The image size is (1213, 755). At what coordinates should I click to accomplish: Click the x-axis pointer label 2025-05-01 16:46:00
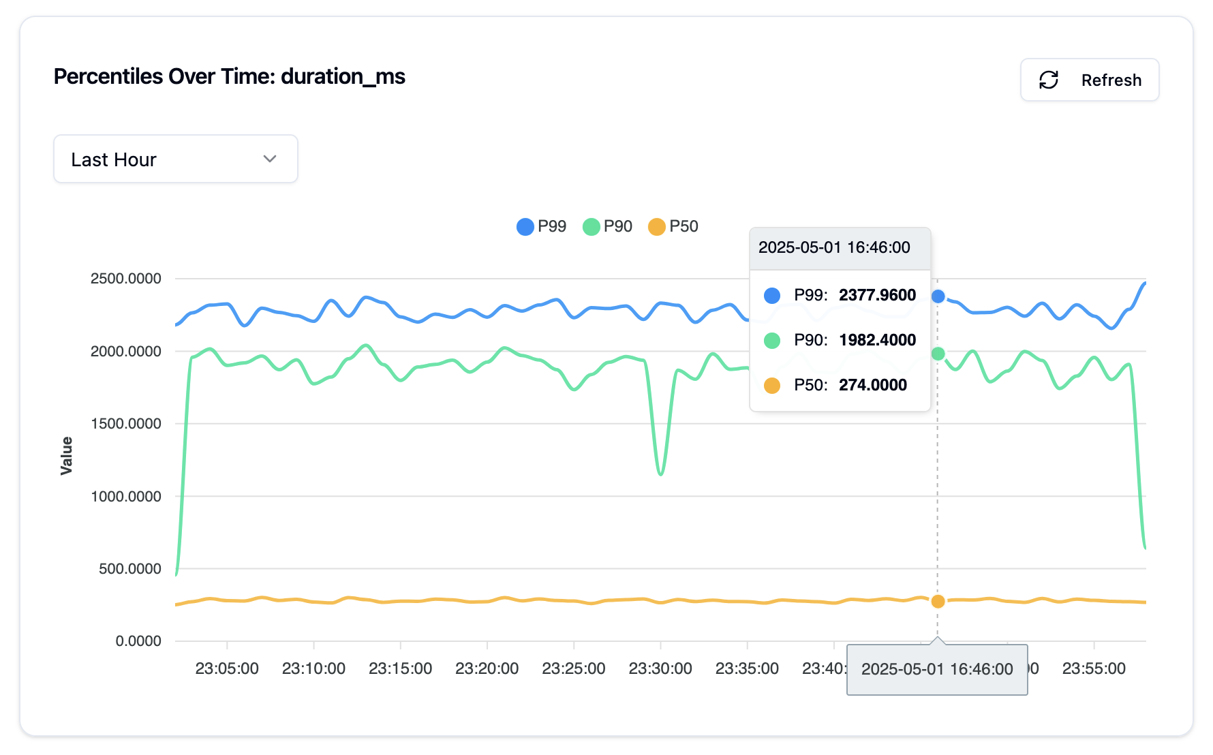tap(937, 669)
